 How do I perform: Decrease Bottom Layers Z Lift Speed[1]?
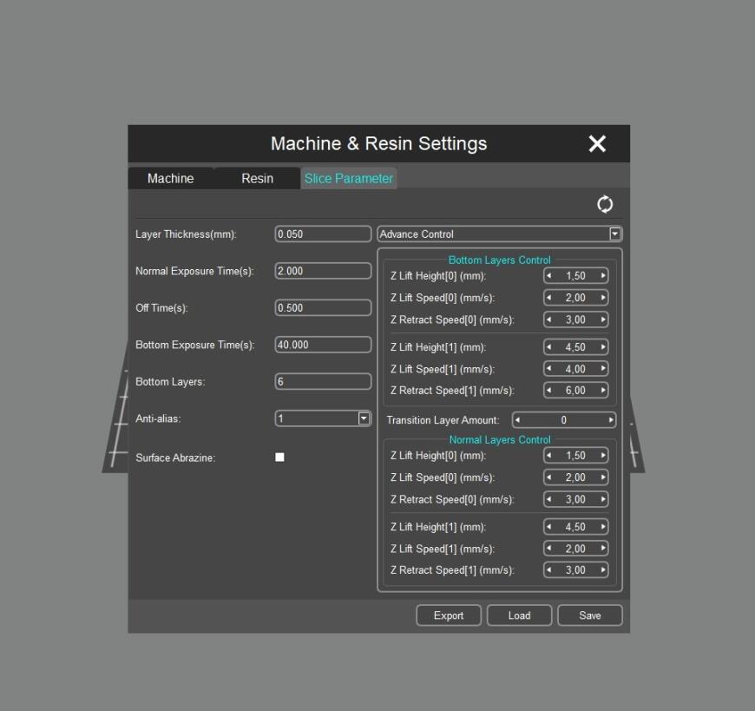click(x=549, y=369)
